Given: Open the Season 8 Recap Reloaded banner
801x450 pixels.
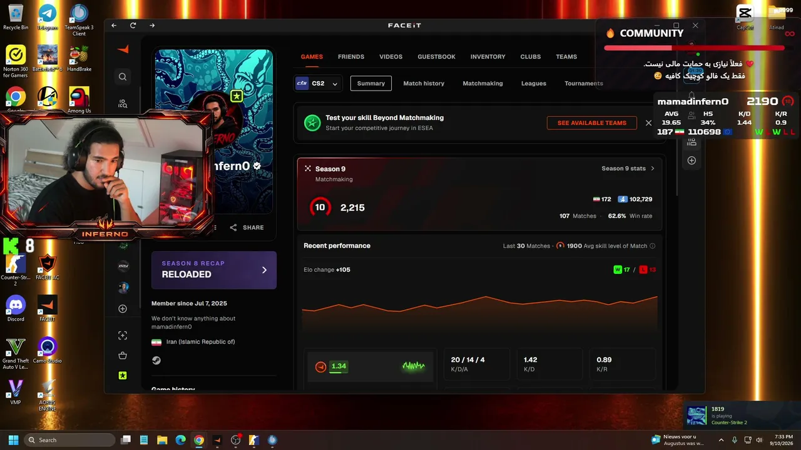Looking at the screenshot, I should [x=214, y=270].
